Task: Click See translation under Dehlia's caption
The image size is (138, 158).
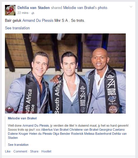Action: click(17, 28)
